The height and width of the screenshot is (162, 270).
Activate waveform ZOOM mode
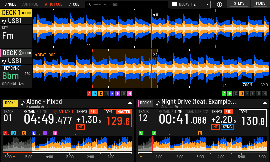click(248, 85)
